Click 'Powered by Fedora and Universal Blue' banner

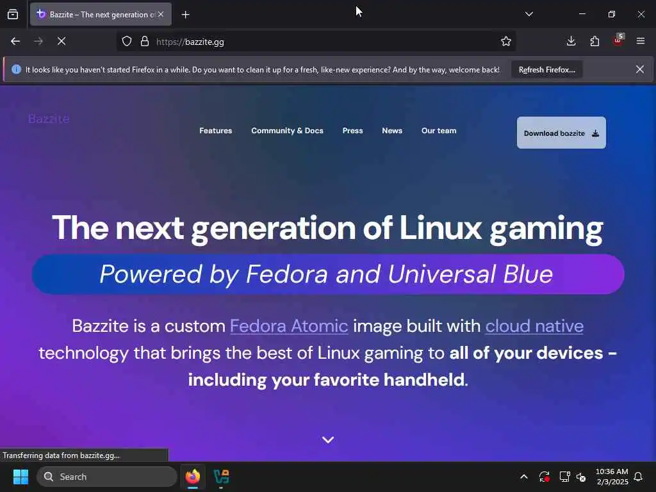click(x=328, y=274)
